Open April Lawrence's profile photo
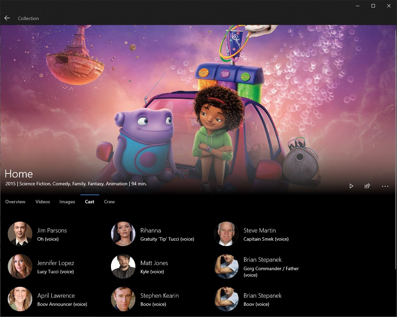This screenshot has height=317, width=397. (x=20, y=299)
